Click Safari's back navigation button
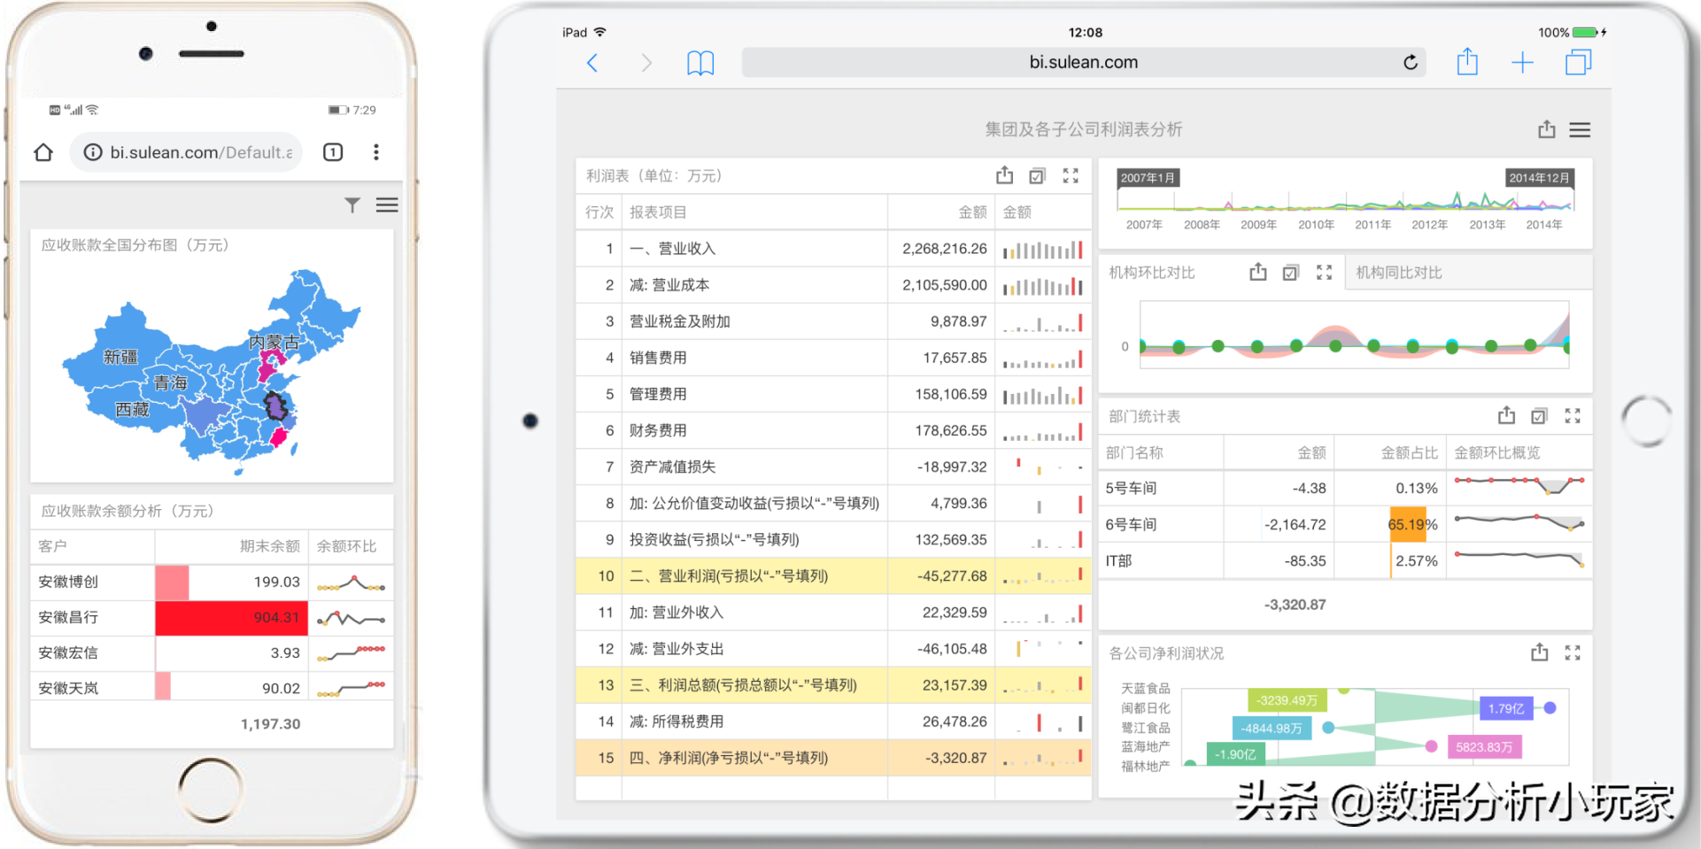Screen dimensions: 1701x849 [x=592, y=62]
